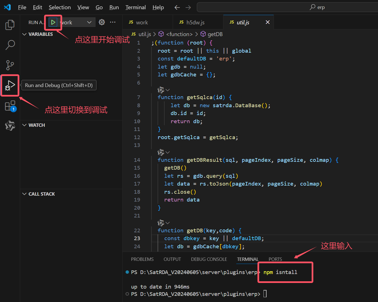Click line number 1 in the gutter

[x=139, y=43]
